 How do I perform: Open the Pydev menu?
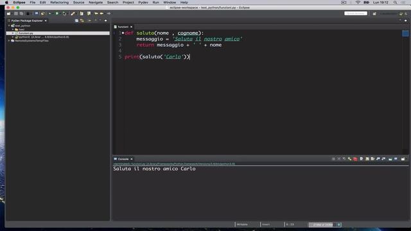pos(143,3)
